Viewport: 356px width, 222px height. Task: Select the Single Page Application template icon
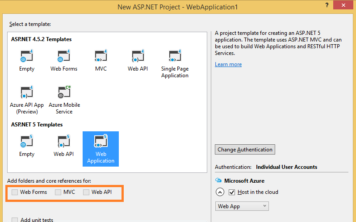tap(175, 56)
